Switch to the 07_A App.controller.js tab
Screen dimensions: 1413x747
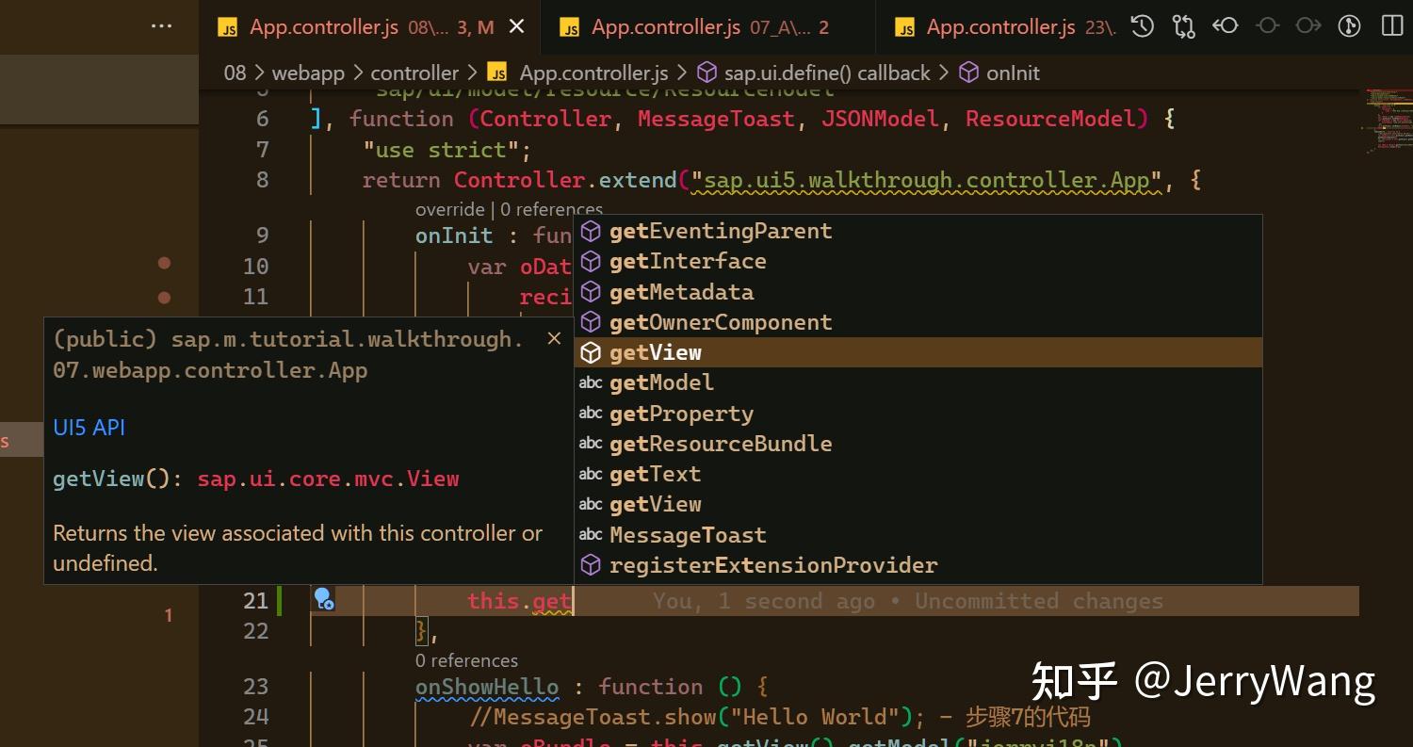[699, 27]
